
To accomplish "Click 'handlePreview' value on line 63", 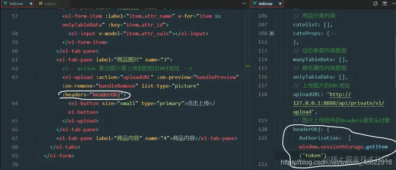I will tap(216, 77).
